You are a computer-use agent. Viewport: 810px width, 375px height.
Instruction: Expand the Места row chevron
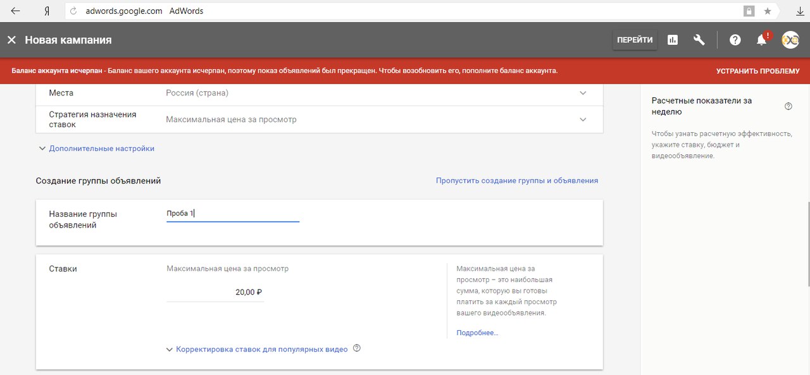[583, 93]
